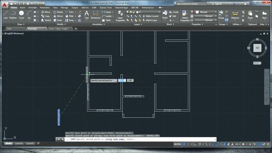Toggle polar tracking in status bar
The width and height of the screenshot is (272, 153).
(x=199, y=144)
